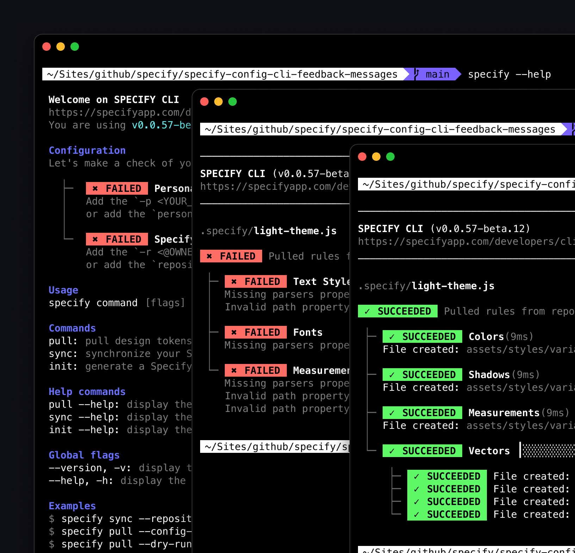Screen dimensions: 575x553
Task: Click .specify/light-theme.js in the front window
Action: pyautogui.click(x=426, y=286)
